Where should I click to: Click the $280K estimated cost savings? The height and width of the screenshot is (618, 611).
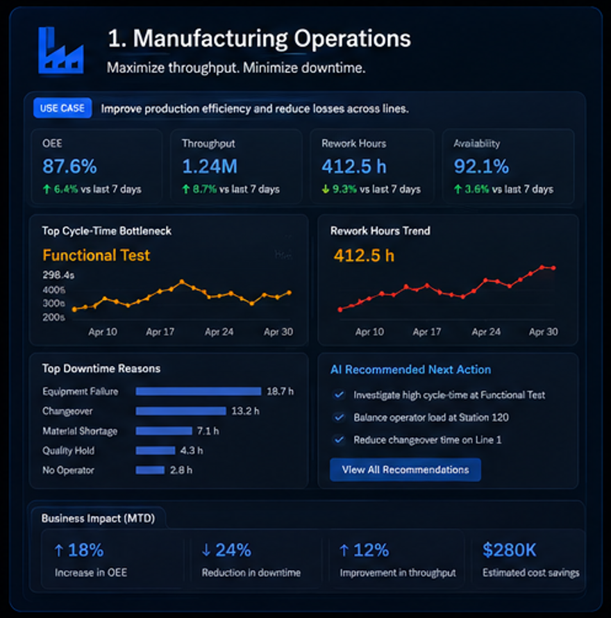[510, 550]
